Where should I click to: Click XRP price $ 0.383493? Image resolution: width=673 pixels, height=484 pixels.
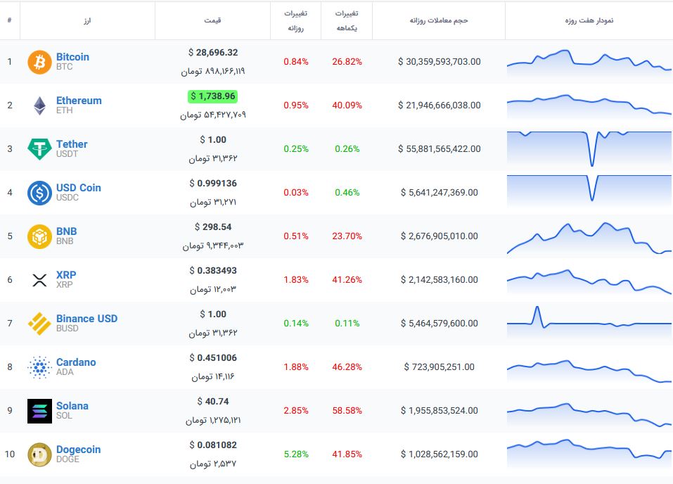(213, 271)
